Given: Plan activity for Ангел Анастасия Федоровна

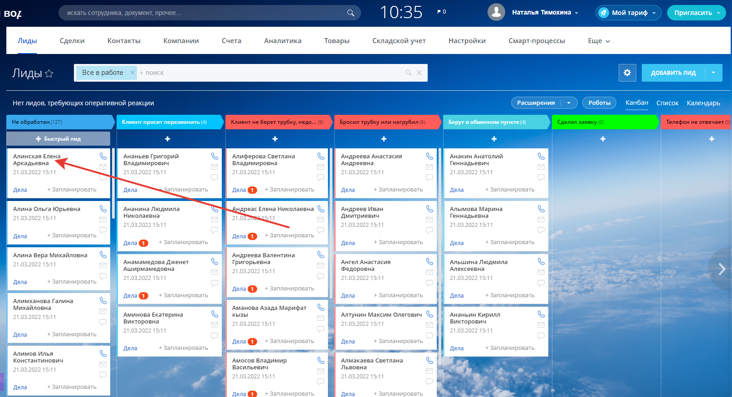Looking at the screenshot, I should click(398, 295).
